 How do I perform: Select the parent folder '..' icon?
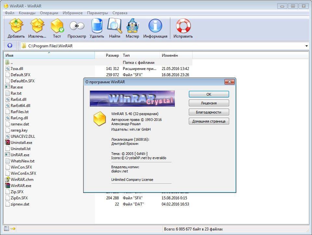point(7,62)
